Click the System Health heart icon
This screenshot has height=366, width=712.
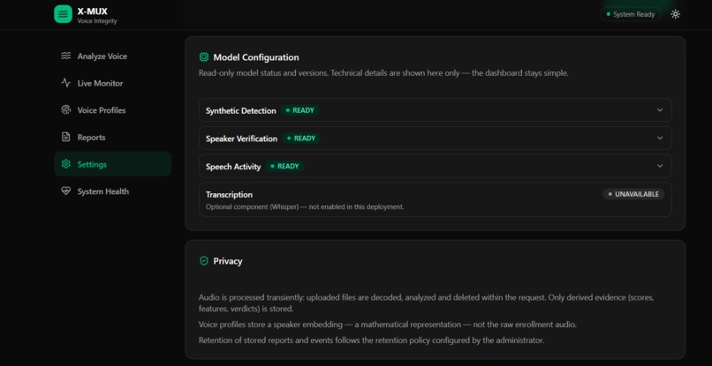[66, 190]
